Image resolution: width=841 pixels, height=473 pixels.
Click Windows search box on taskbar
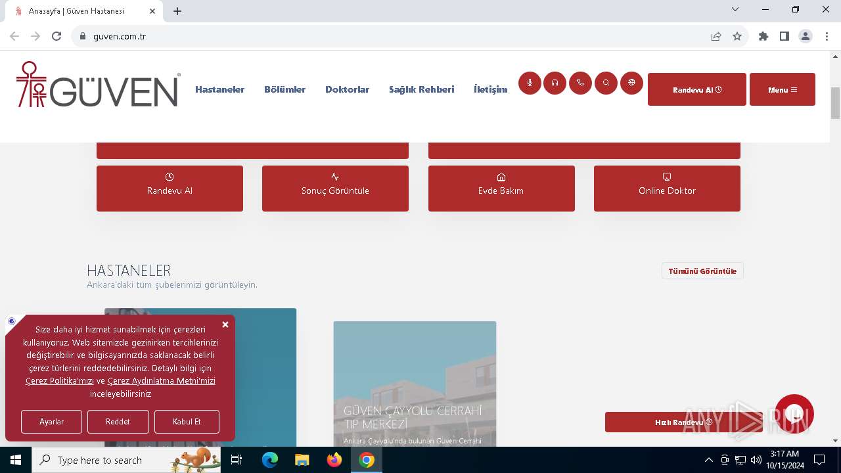pos(126,460)
